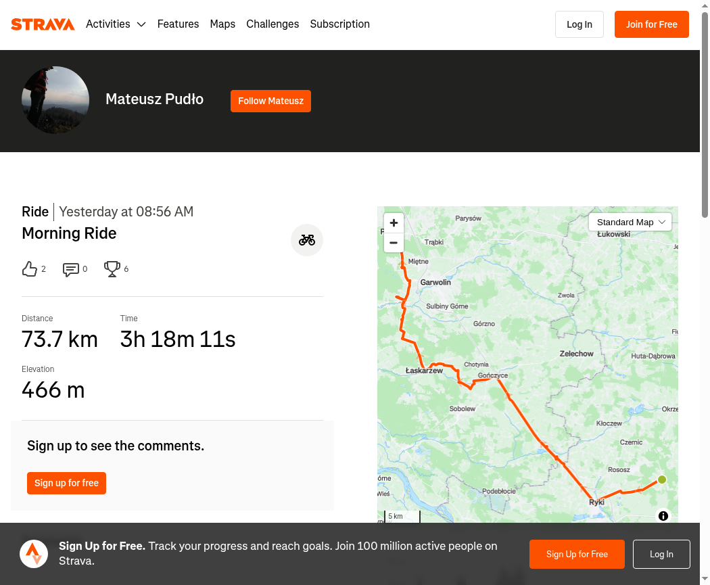Go to Challenges

273,24
